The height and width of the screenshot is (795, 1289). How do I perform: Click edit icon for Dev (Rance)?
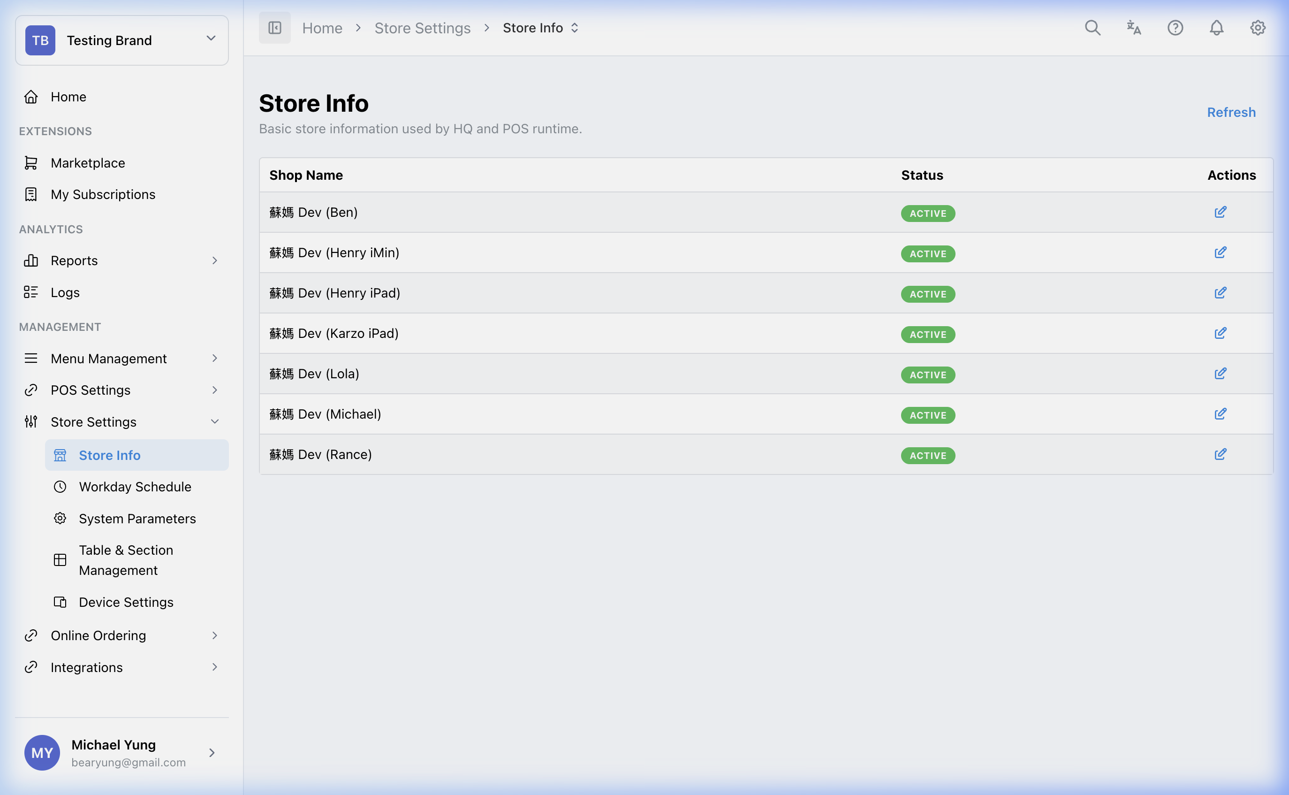point(1220,454)
